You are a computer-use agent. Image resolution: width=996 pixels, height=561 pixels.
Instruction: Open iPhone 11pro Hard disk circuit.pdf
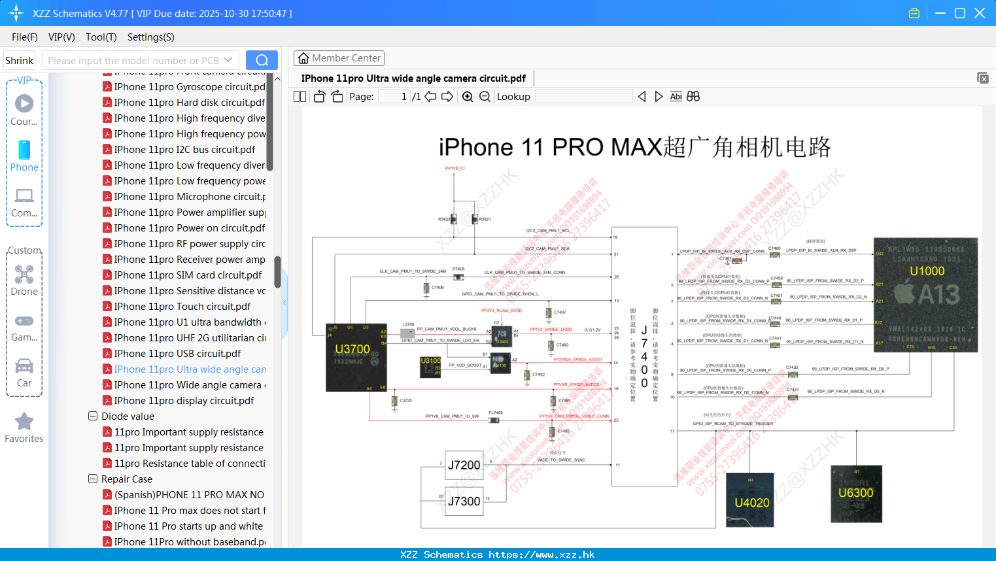tap(184, 102)
